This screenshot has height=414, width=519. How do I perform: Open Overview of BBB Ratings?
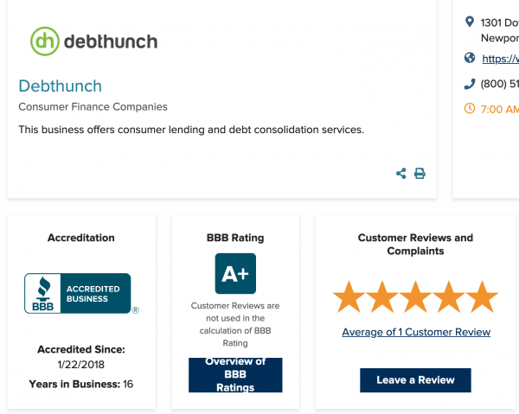235,374
